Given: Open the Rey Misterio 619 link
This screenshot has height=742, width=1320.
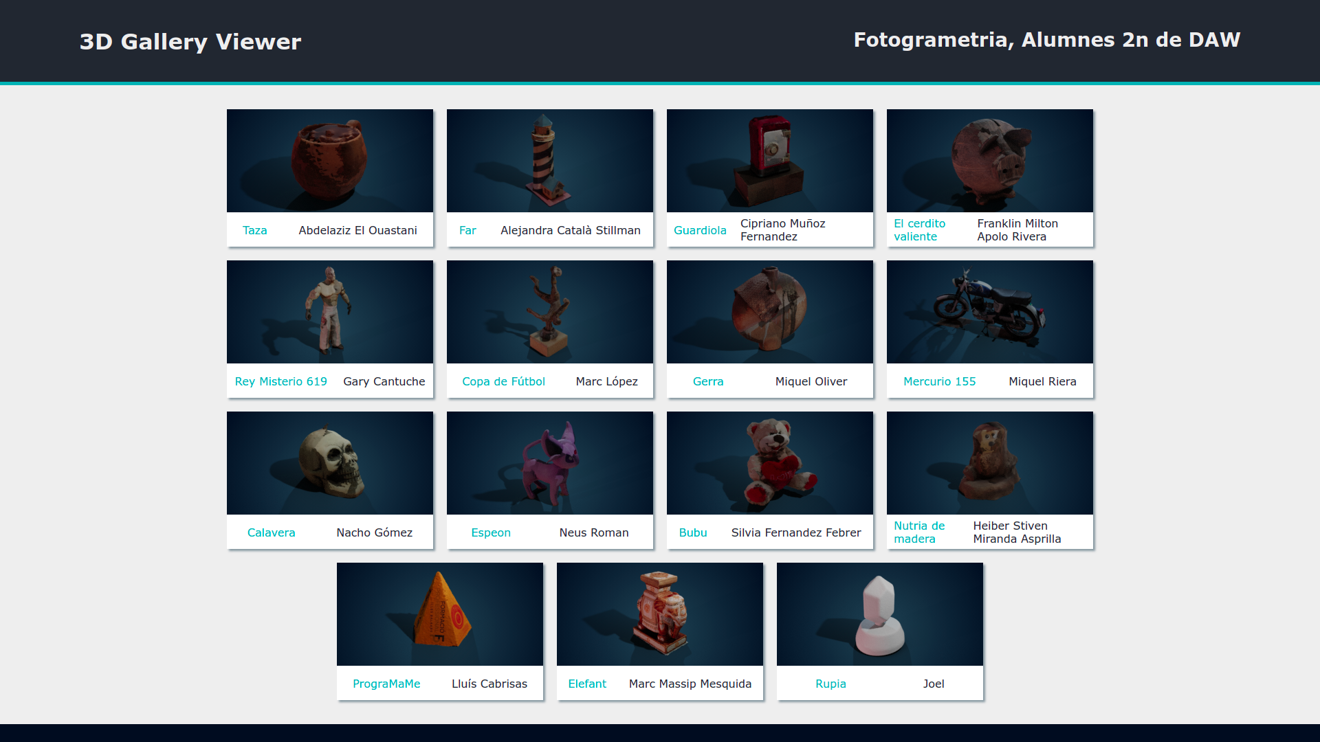Looking at the screenshot, I should pos(280,381).
